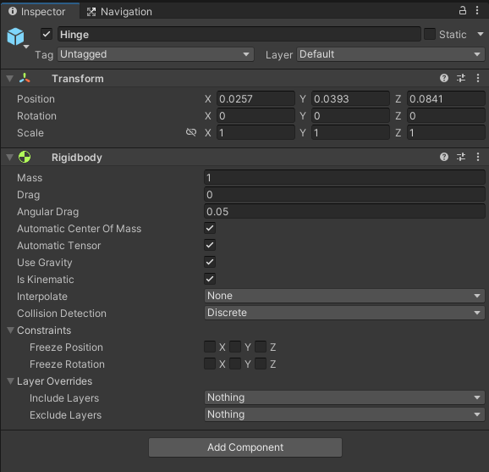489x472 pixels.
Task: Open the Static flags dropdown arrow
Action: point(481,34)
